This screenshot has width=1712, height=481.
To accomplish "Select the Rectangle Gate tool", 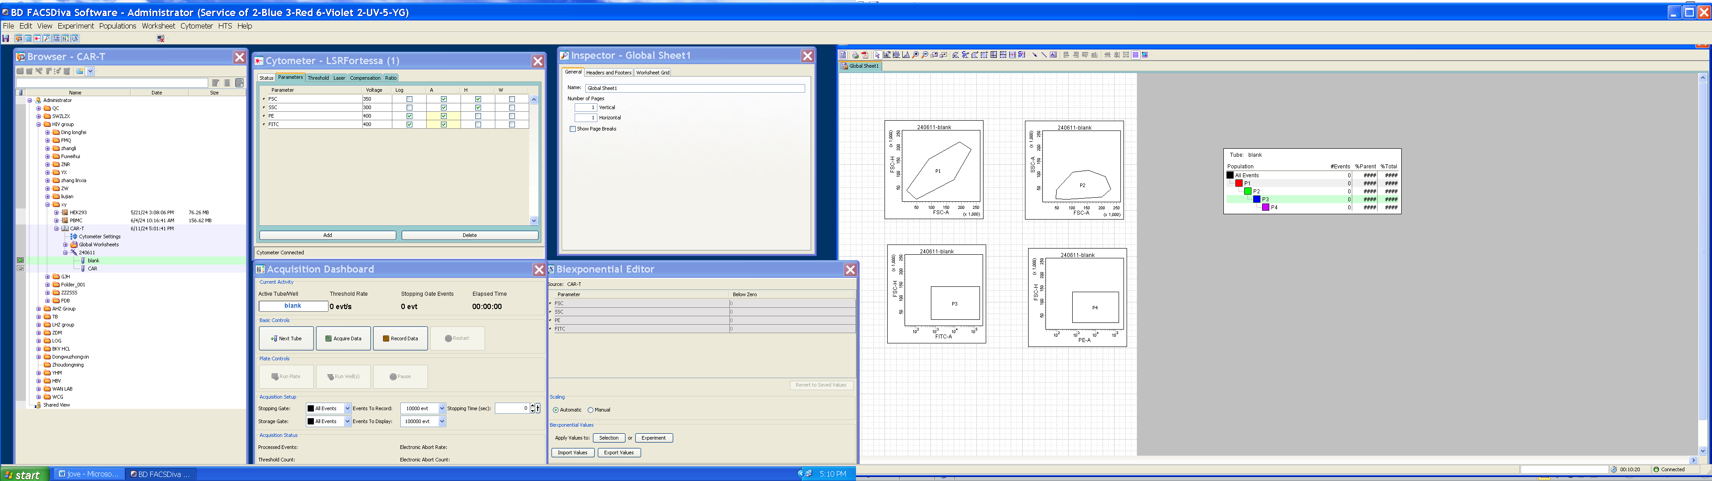I will tap(984, 55).
